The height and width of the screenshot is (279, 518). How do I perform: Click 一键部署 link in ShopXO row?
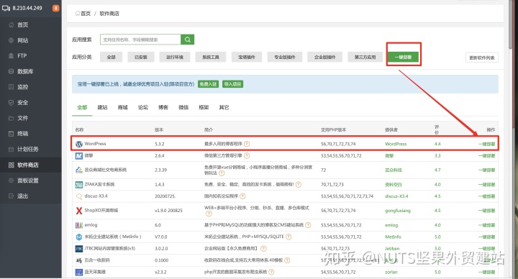pos(486,210)
